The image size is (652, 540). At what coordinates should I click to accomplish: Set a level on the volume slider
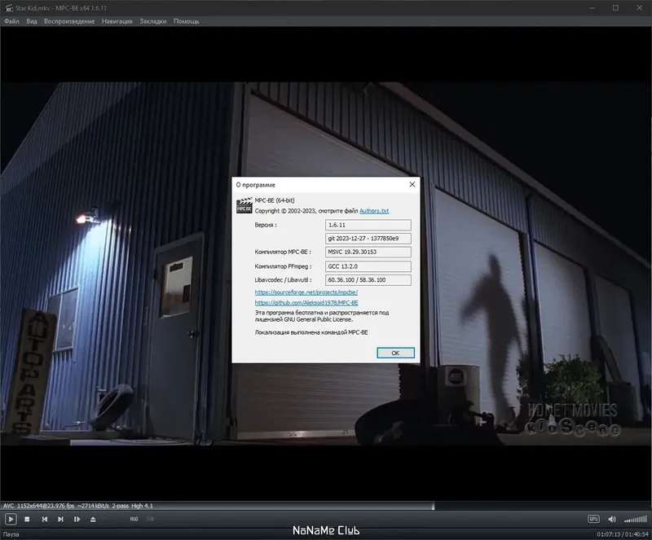[634, 519]
